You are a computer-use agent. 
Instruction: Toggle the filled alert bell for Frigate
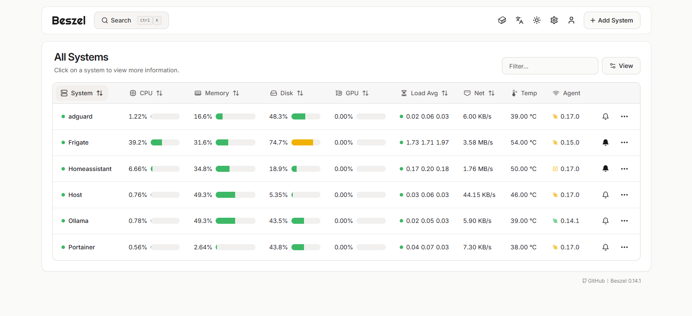[605, 142]
